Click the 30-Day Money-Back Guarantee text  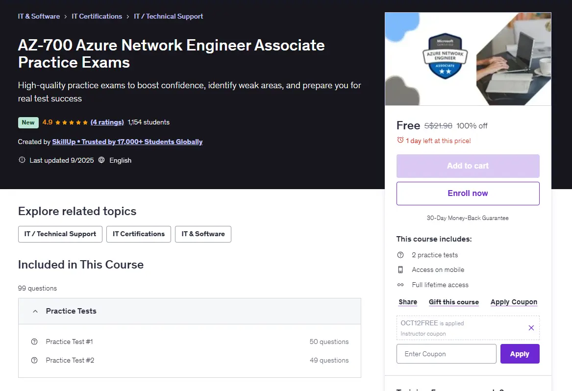tap(468, 218)
